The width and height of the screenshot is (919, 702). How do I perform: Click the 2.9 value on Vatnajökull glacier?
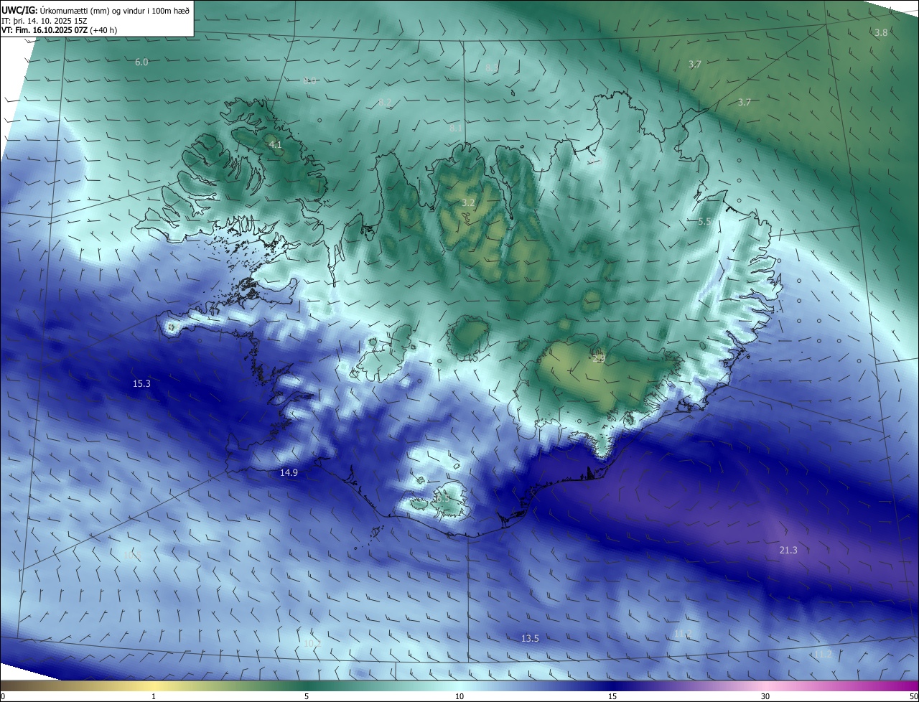[x=599, y=358]
